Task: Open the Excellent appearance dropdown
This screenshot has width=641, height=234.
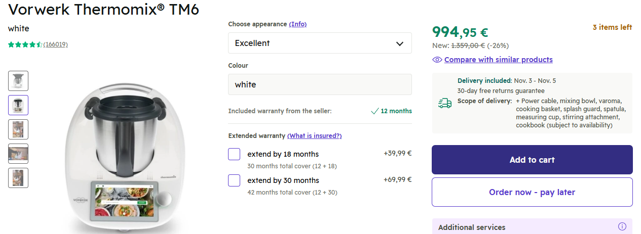Action: click(x=320, y=43)
